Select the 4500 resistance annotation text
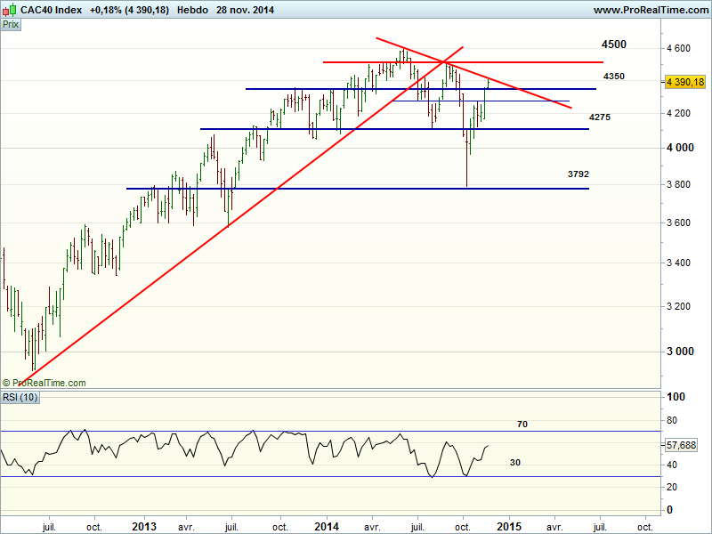This screenshot has height=534, width=712. 613,44
